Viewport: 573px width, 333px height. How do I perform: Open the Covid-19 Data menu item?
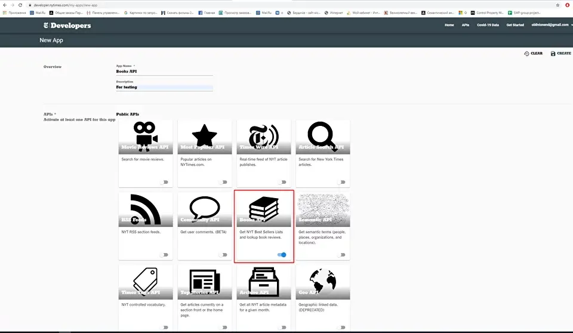point(488,25)
